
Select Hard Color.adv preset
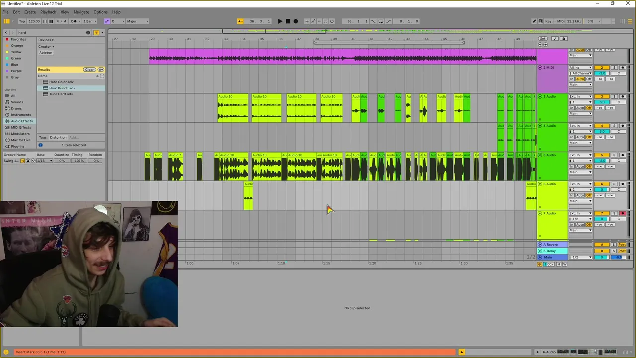coord(61,82)
